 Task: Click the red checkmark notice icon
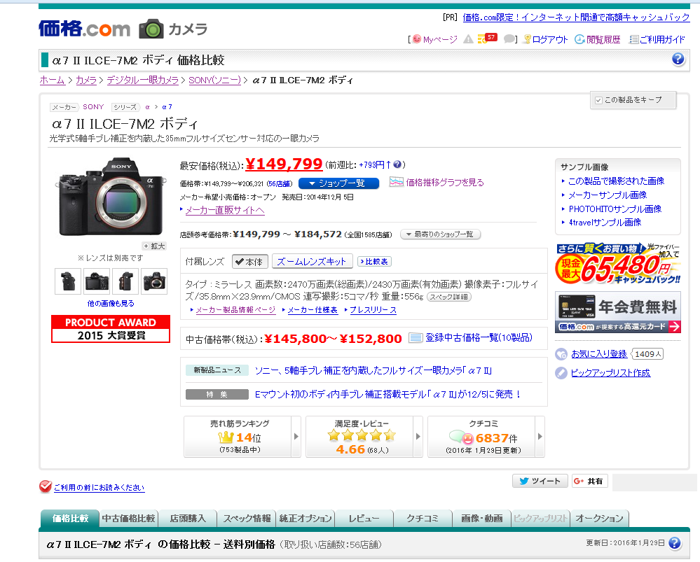point(45,486)
